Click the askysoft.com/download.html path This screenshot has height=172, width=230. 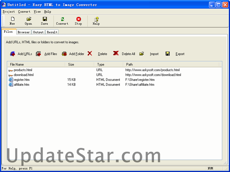click(153, 75)
